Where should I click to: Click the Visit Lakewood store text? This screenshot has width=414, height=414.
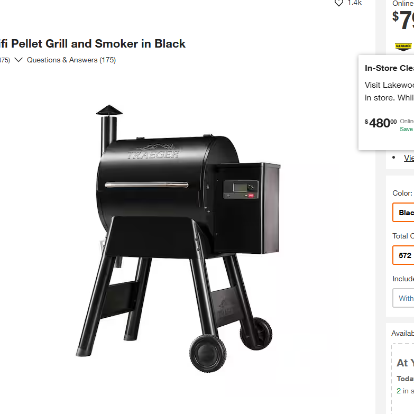pyautogui.click(x=389, y=85)
